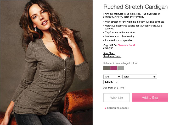169x125 pixels.
Task: Click the Clearance $9.99 price text
Action: pos(126,45)
